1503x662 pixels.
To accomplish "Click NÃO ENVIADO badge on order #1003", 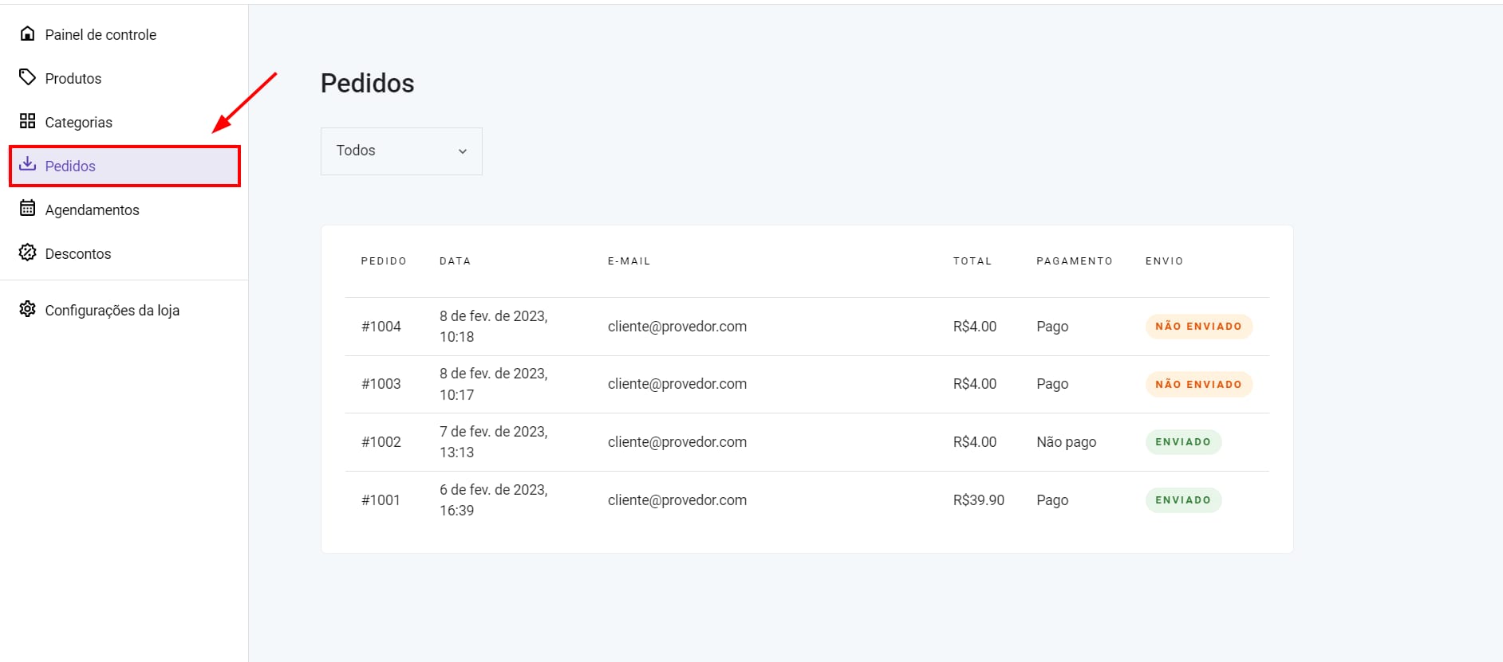I will 1198,384.
